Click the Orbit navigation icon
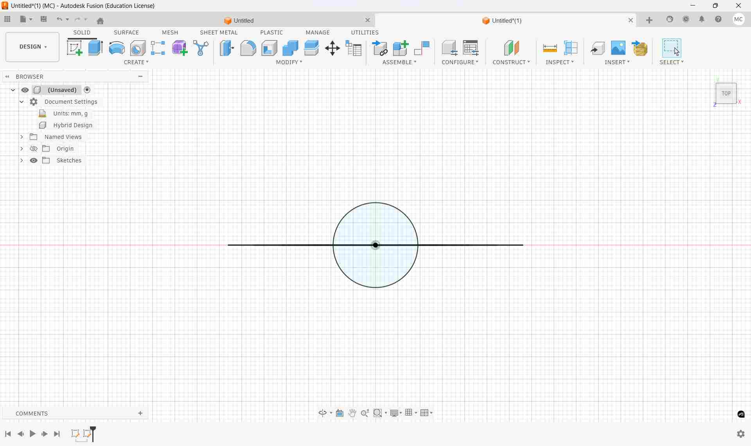The image size is (751, 446). pyautogui.click(x=322, y=413)
